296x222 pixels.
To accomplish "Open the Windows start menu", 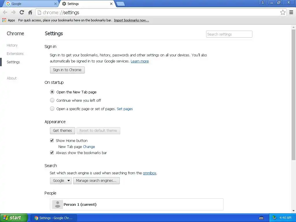I will 14,218.
